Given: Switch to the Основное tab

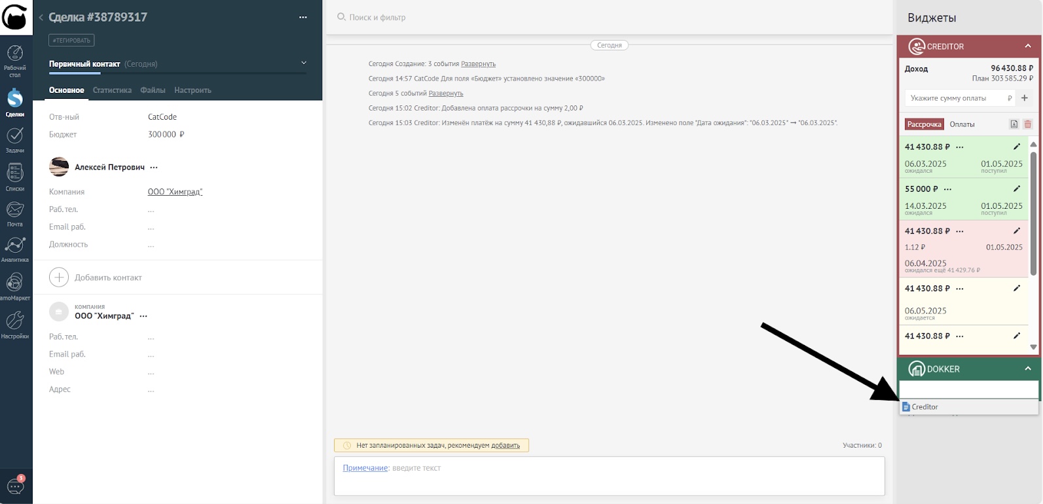Looking at the screenshot, I should (x=67, y=90).
